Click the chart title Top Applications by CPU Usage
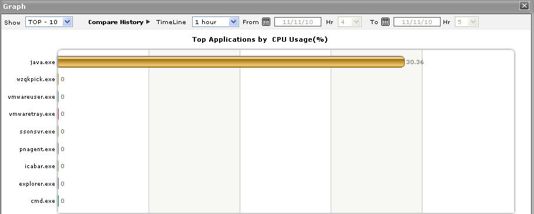 tap(260, 39)
